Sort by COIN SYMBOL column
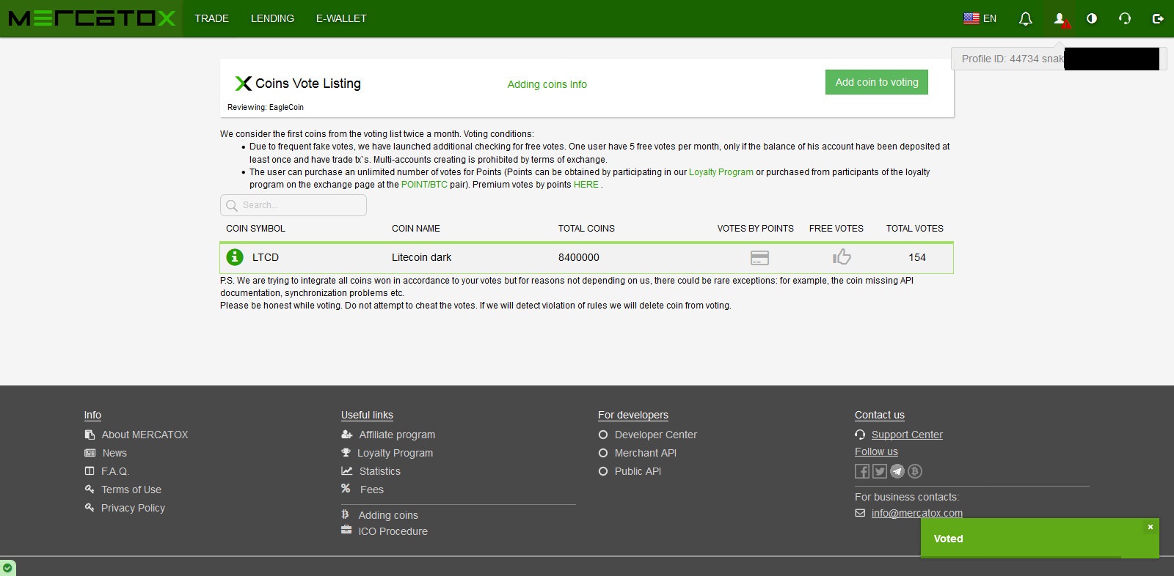 point(255,229)
